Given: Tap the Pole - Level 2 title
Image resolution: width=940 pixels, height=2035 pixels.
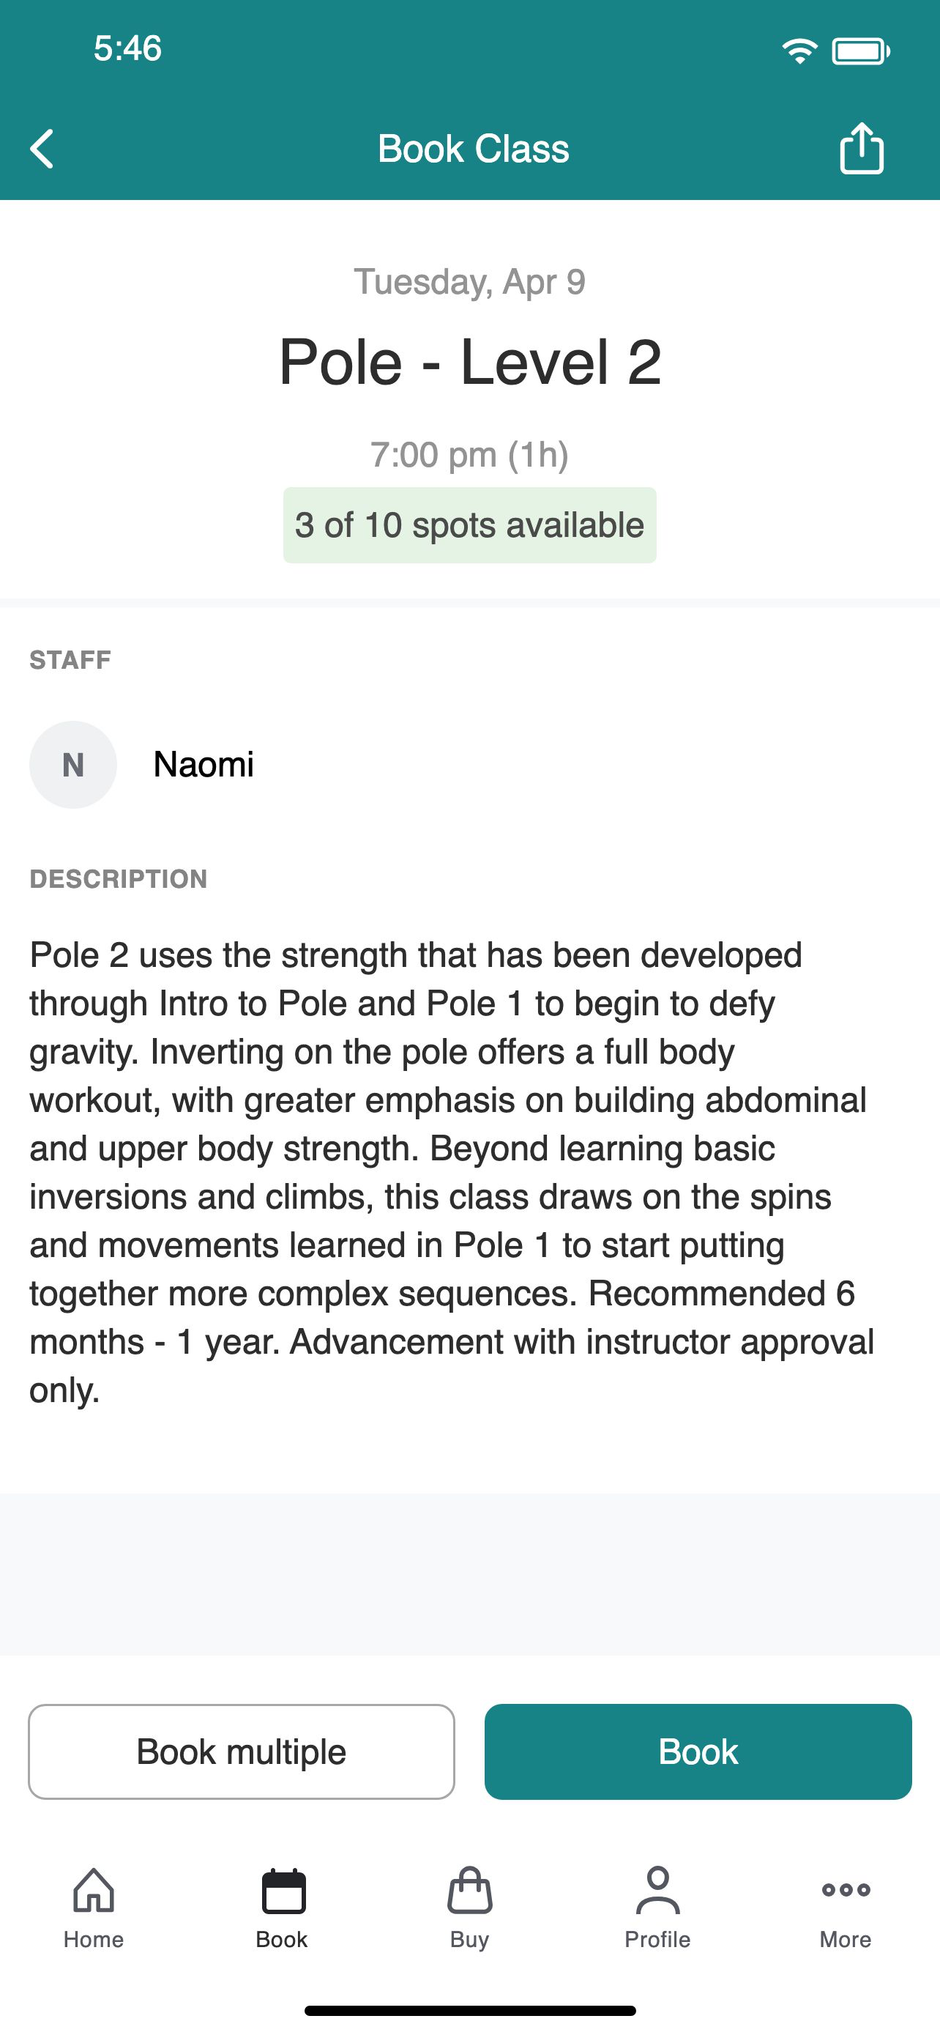Looking at the screenshot, I should tap(469, 362).
